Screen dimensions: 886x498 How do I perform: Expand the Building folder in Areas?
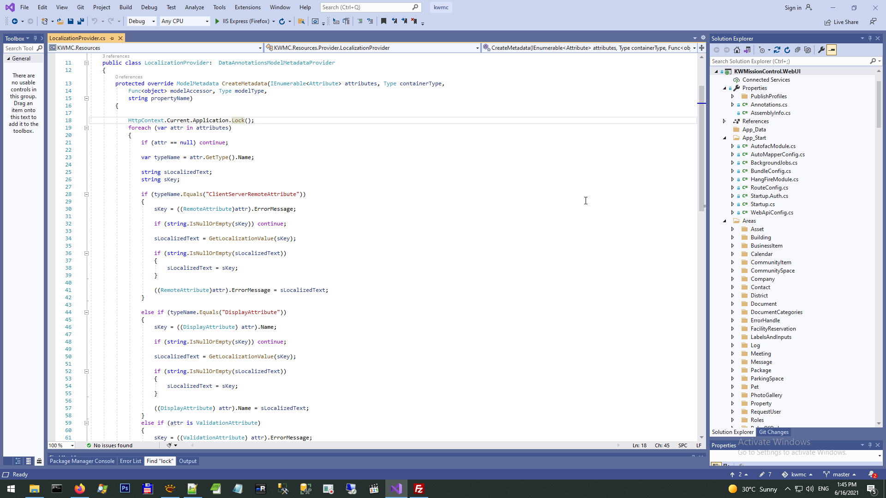(x=732, y=237)
